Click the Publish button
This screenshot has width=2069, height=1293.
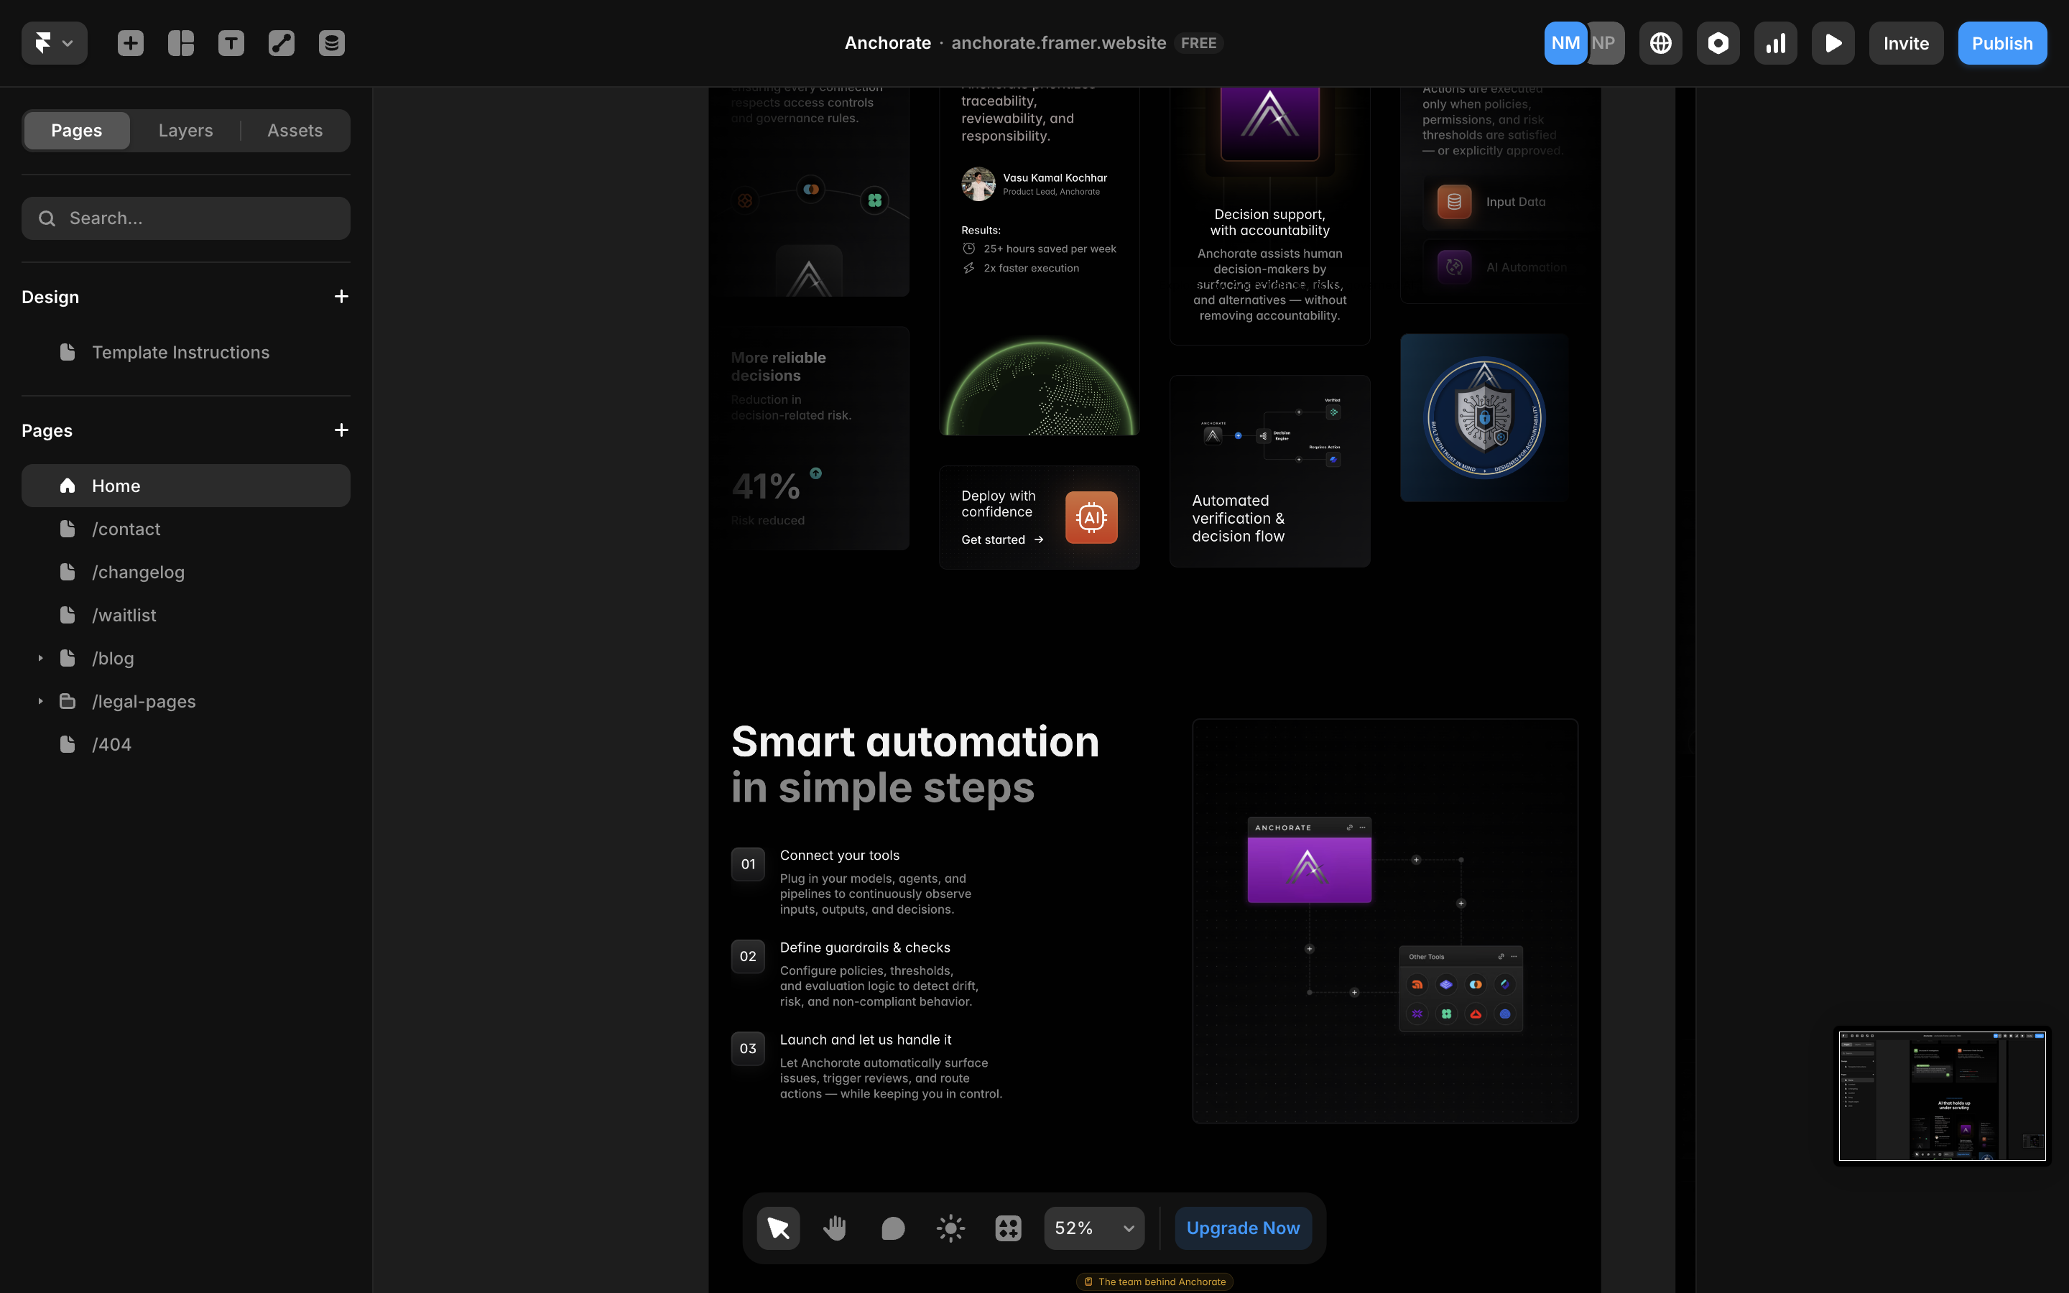2002,42
